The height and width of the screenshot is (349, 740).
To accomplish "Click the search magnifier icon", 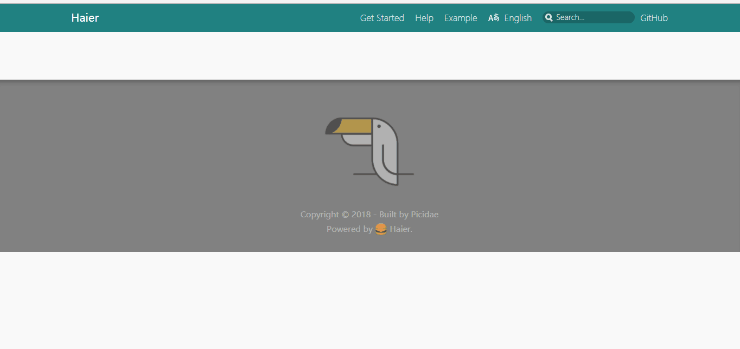I will tap(549, 17).
